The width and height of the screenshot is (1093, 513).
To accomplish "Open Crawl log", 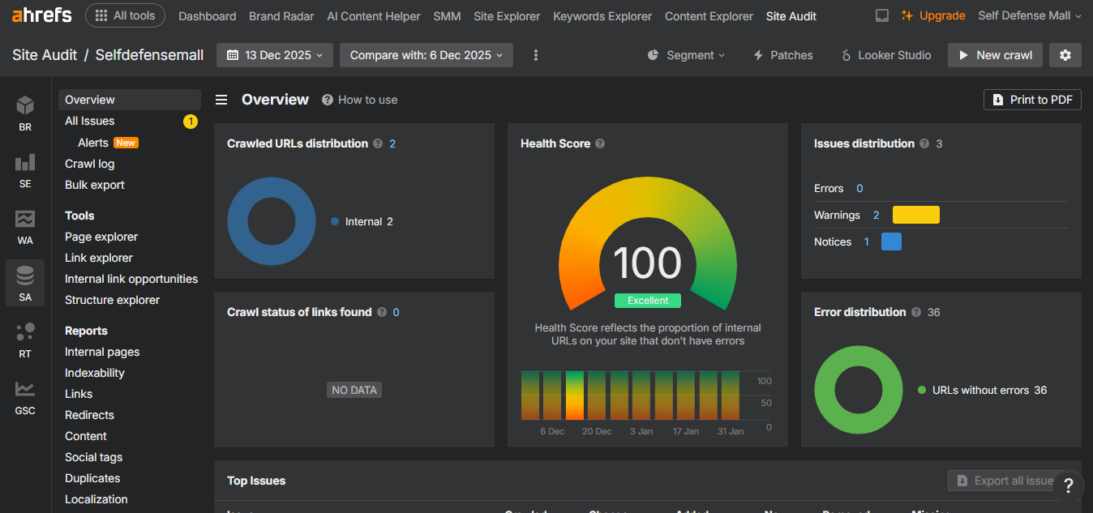I will click(89, 164).
